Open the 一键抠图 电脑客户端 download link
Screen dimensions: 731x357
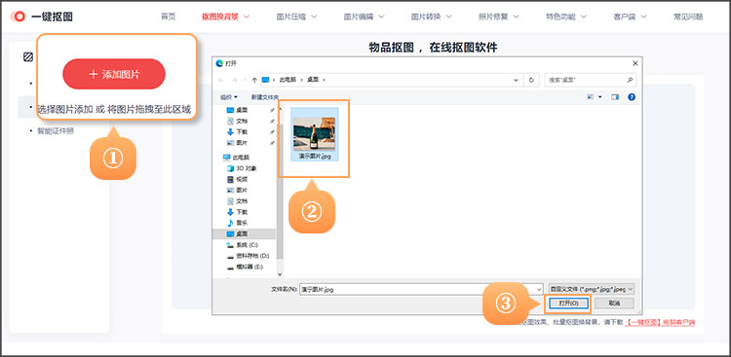point(660,322)
